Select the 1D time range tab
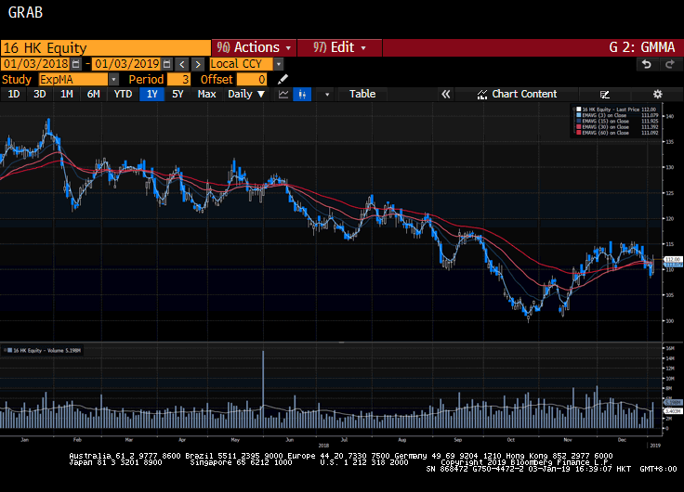 pos(14,94)
